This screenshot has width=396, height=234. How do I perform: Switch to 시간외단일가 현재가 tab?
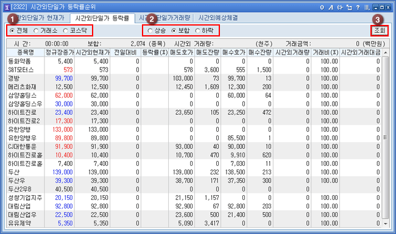tap(38, 18)
